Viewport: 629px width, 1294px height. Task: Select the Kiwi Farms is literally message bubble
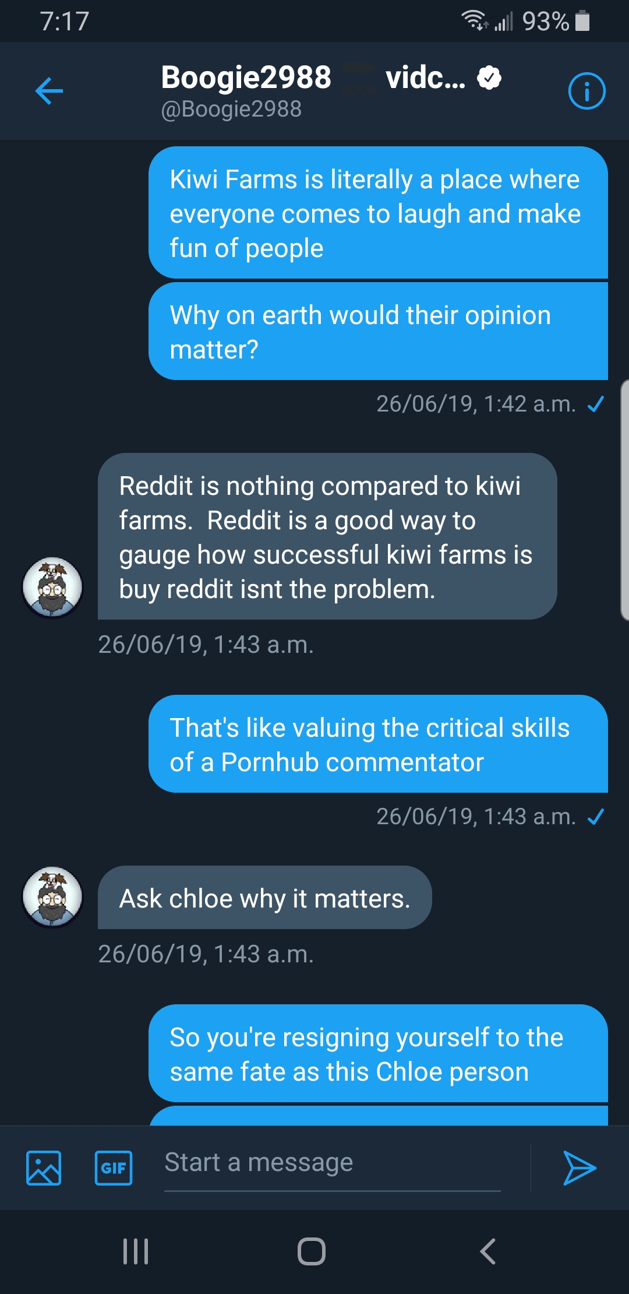pos(378,213)
